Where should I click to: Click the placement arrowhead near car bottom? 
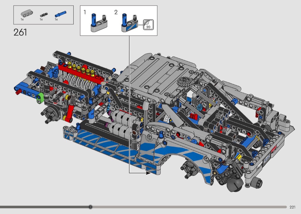coord(148,173)
